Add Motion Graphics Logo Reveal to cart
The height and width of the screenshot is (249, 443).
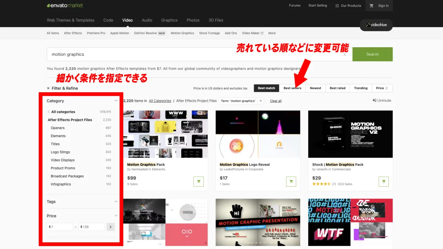coord(291,181)
